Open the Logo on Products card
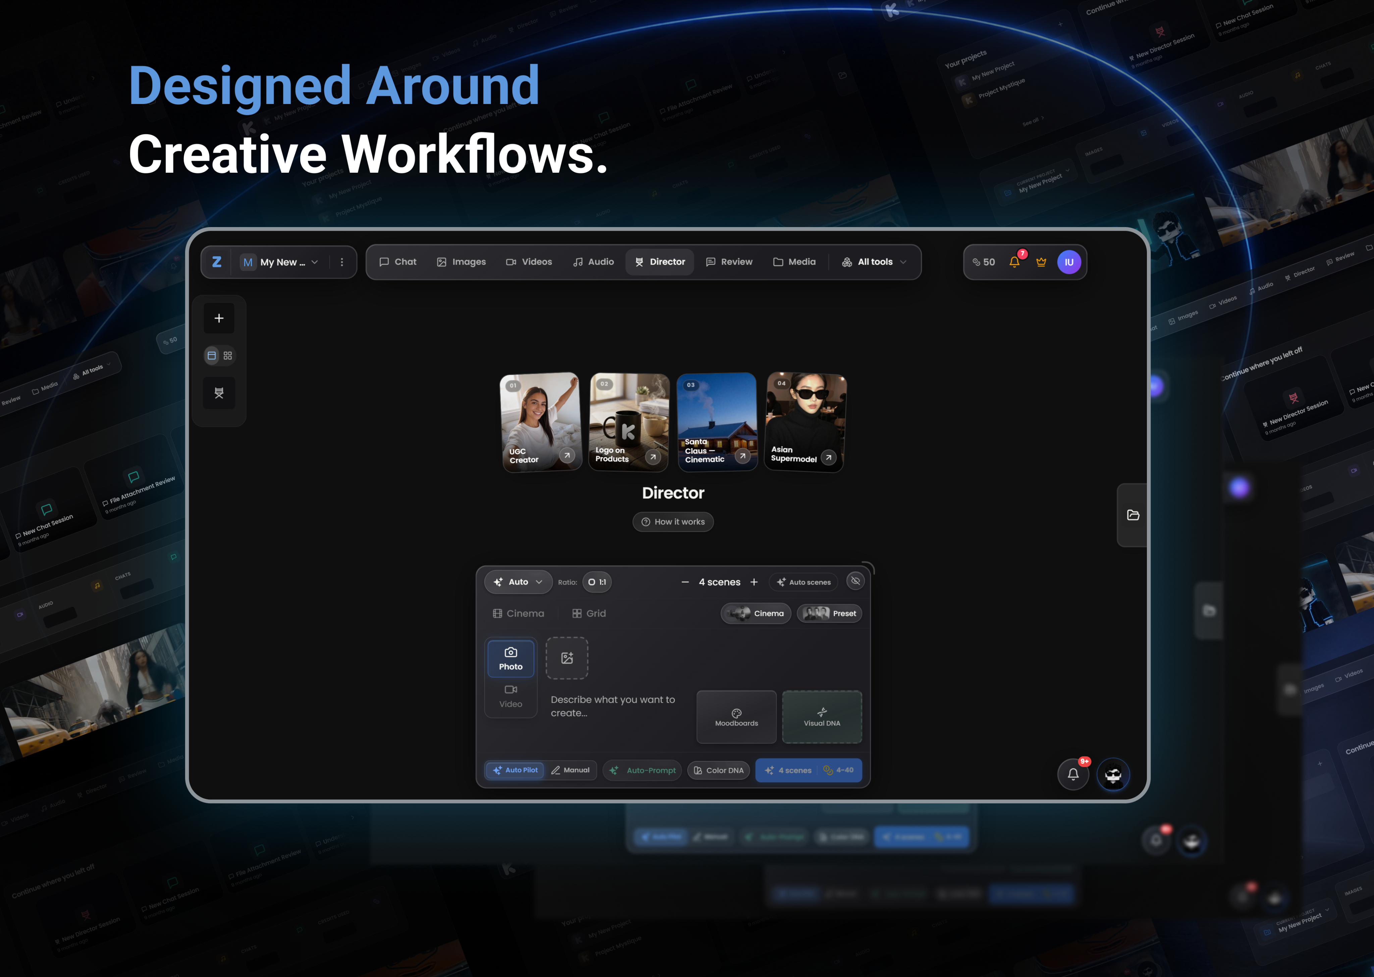The image size is (1374, 977). pyautogui.click(x=629, y=422)
